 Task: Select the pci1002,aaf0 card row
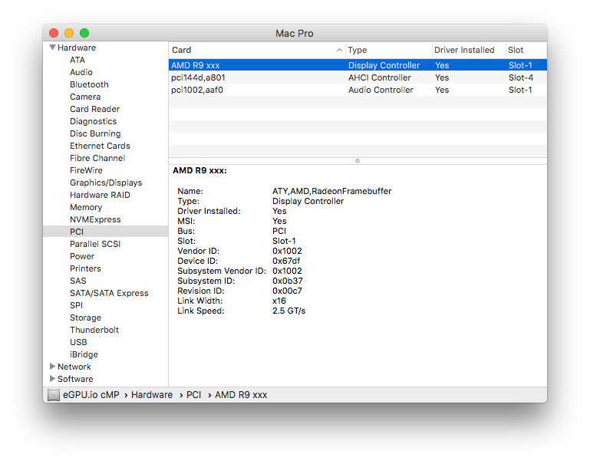(358, 90)
